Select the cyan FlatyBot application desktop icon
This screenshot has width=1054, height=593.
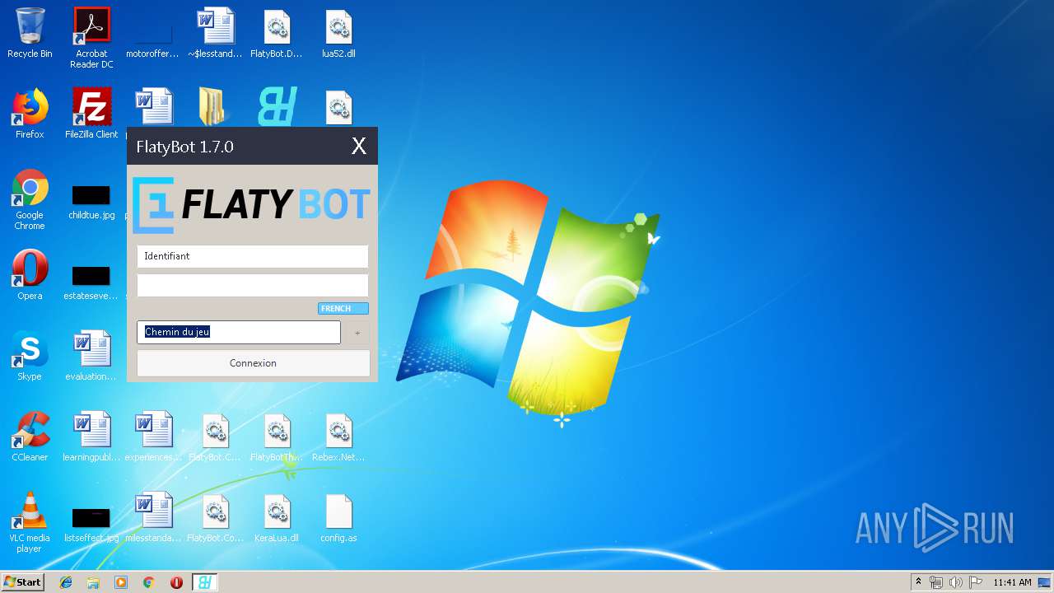point(277,107)
